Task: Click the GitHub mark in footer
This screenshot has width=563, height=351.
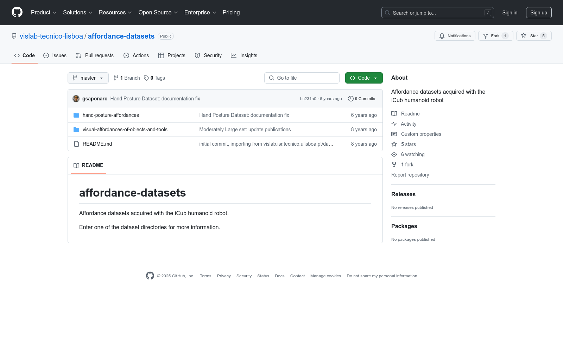Action: click(150, 276)
